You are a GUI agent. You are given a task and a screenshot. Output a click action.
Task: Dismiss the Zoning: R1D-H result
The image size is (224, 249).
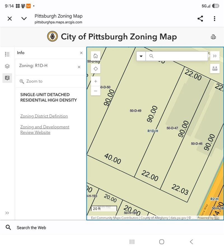pyautogui.click(x=79, y=67)
